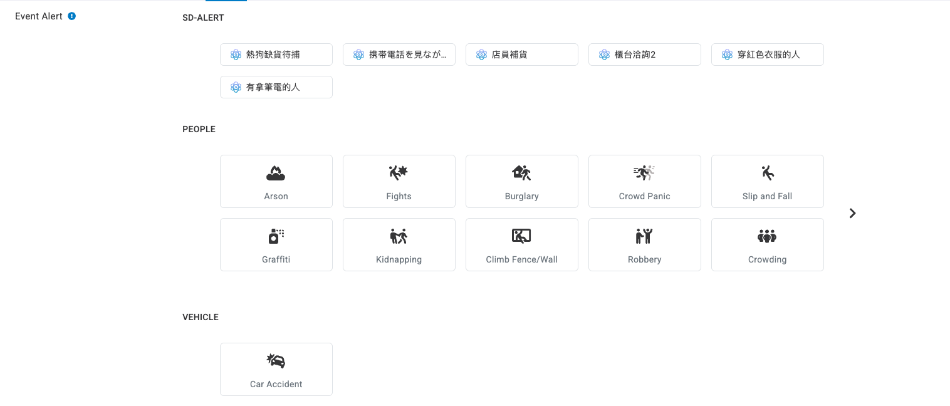Choose the 携帯電話を見なが... alert button
The height and width of the screenshot is (406, 950).
tap(399, 55)
